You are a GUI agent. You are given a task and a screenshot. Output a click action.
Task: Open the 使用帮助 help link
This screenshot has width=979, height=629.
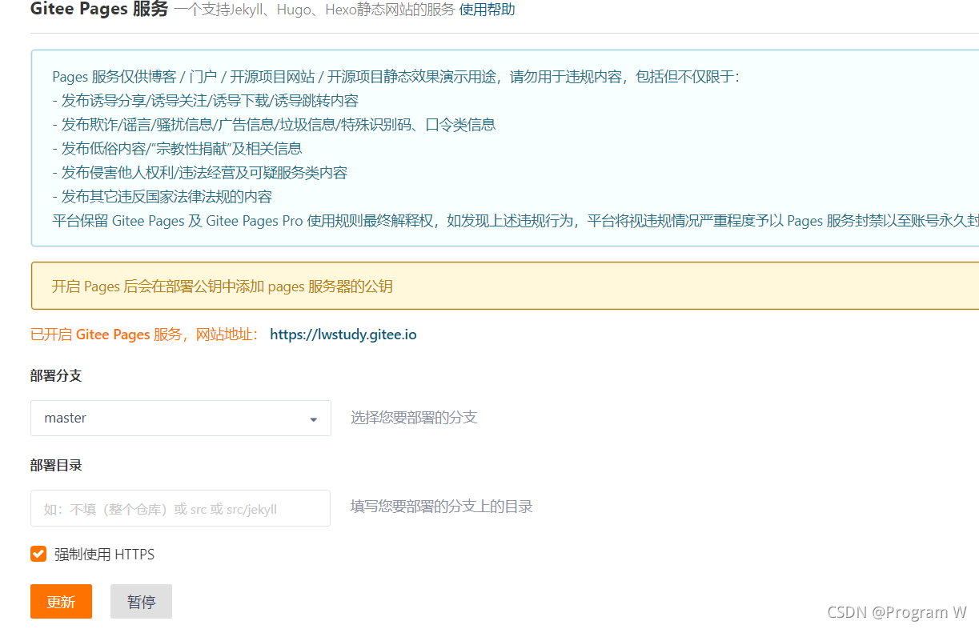pyautogui.click(x=487, y=10)
